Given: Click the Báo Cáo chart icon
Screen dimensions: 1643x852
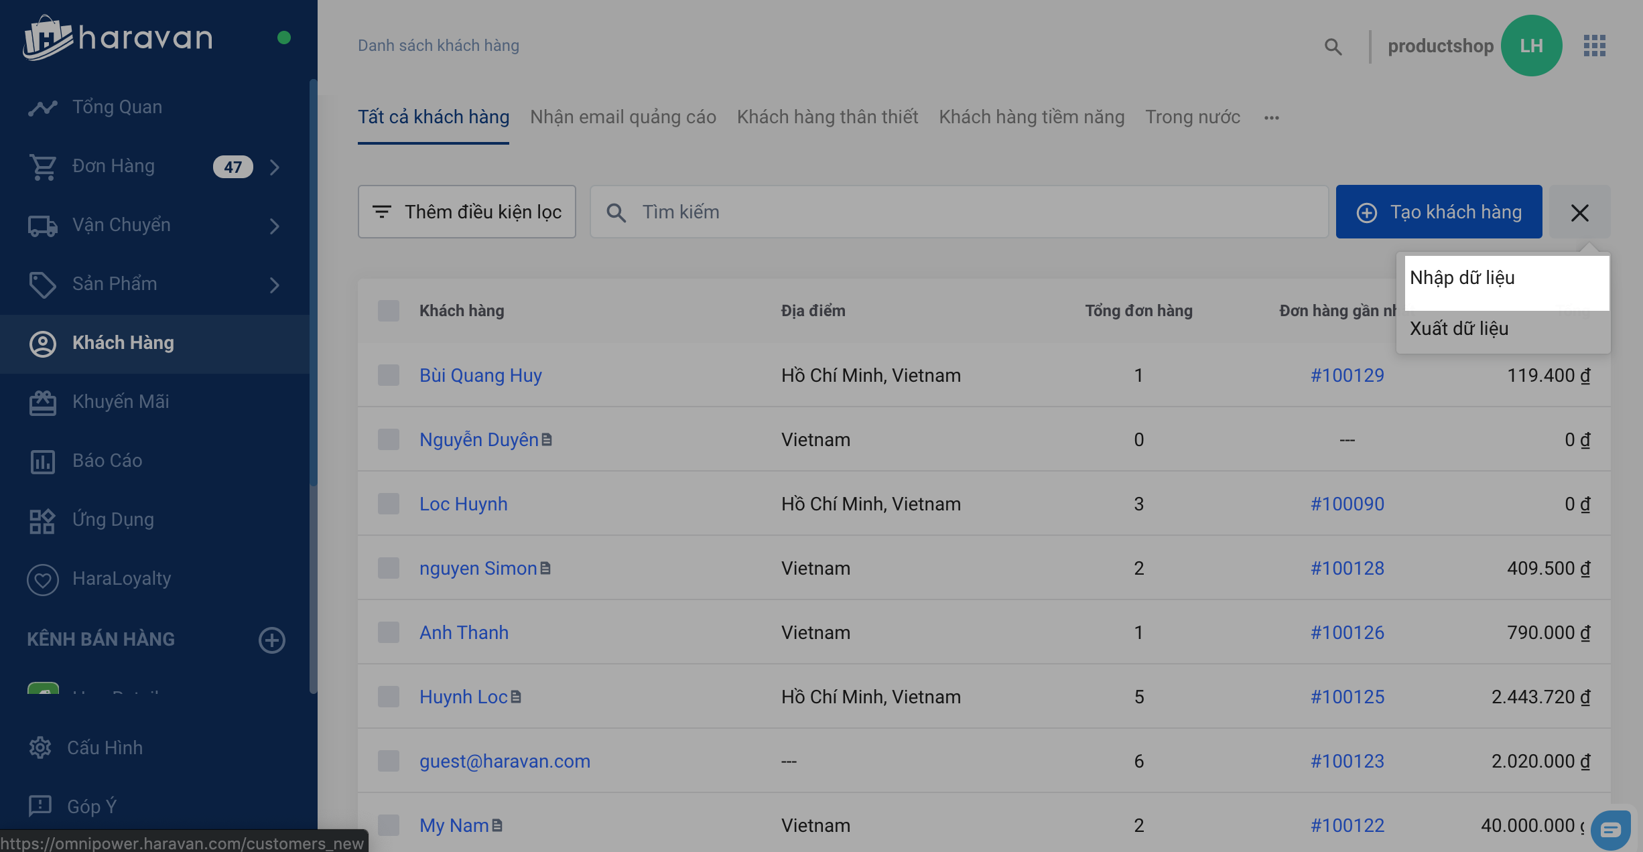Looking at the screenshot, I should (43, 461).
